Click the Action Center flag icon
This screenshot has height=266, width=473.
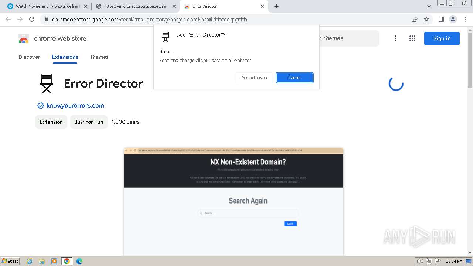[438, 261]
